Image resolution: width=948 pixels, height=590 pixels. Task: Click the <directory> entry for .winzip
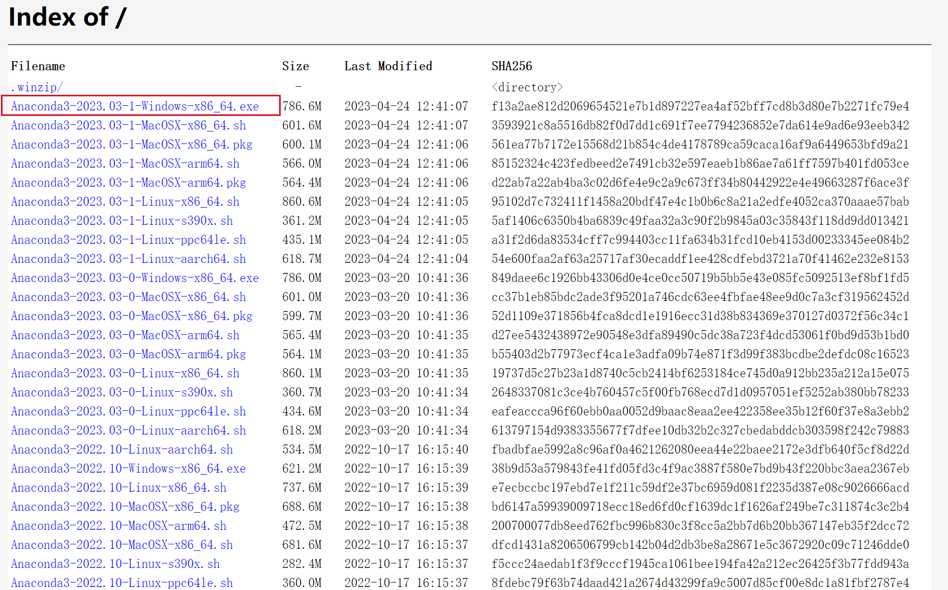[x=527, y=87]
